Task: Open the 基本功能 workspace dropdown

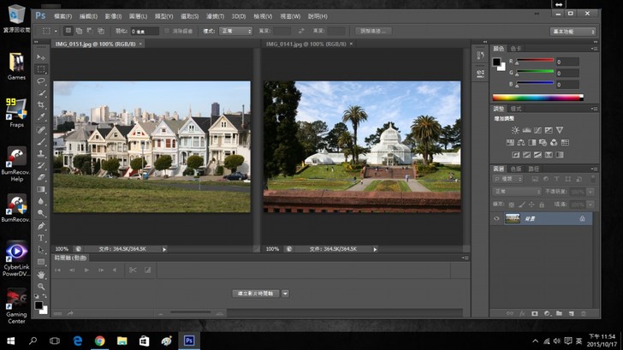Action: pos(573,31)
